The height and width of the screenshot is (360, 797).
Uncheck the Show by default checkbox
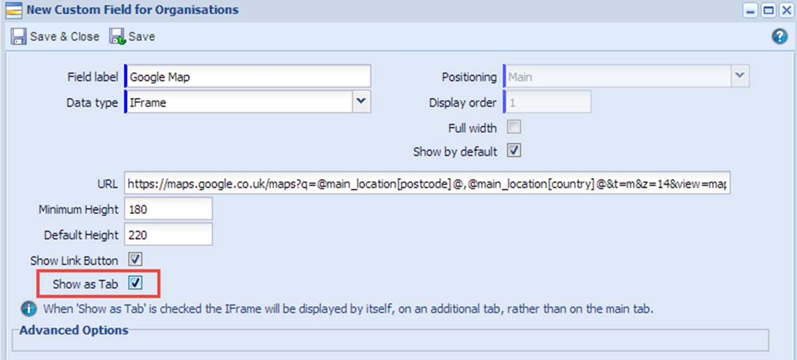514,150
